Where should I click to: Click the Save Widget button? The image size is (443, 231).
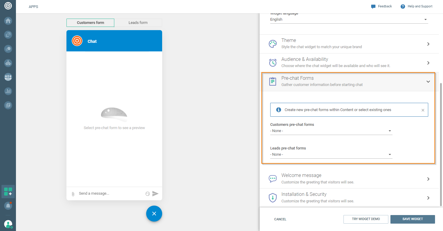(412, 219)
